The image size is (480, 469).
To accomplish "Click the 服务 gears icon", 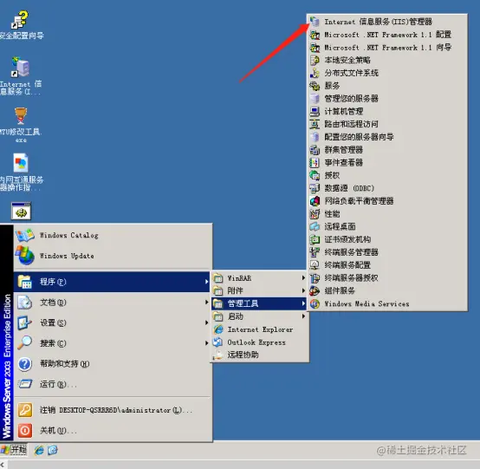I will 315,86.
